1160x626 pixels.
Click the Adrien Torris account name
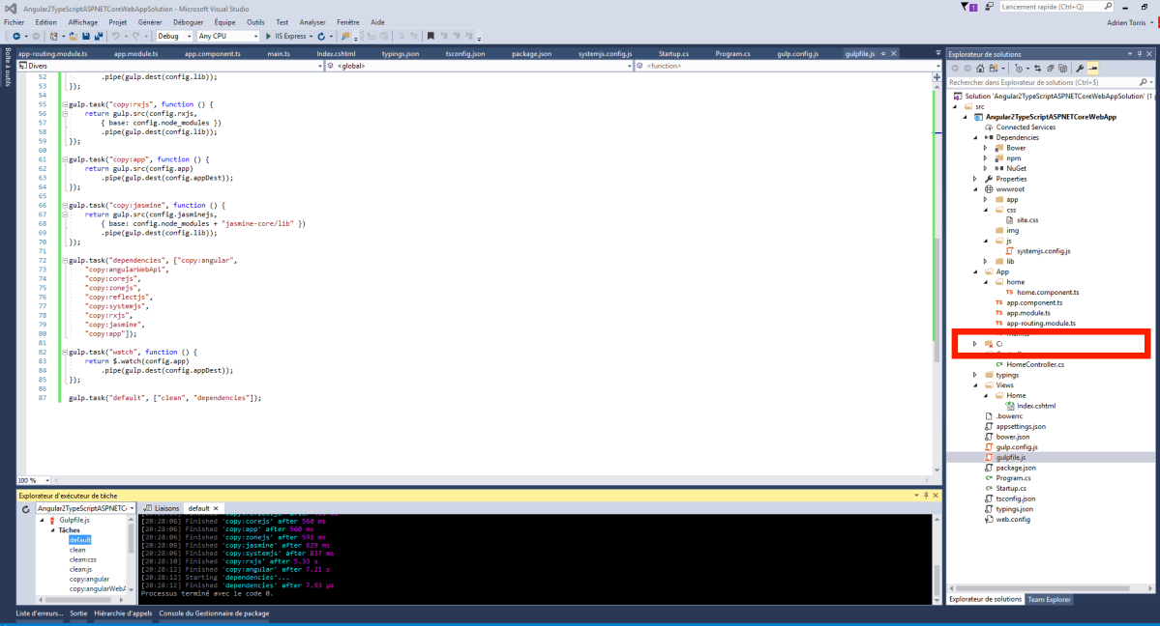1126,22
